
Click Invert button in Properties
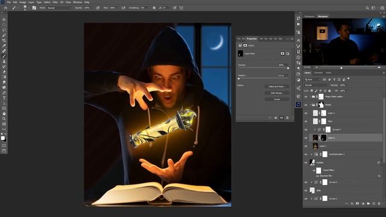pos(277,99)
